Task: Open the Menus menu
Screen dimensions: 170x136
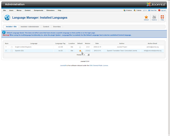Action: click(19, 10)
